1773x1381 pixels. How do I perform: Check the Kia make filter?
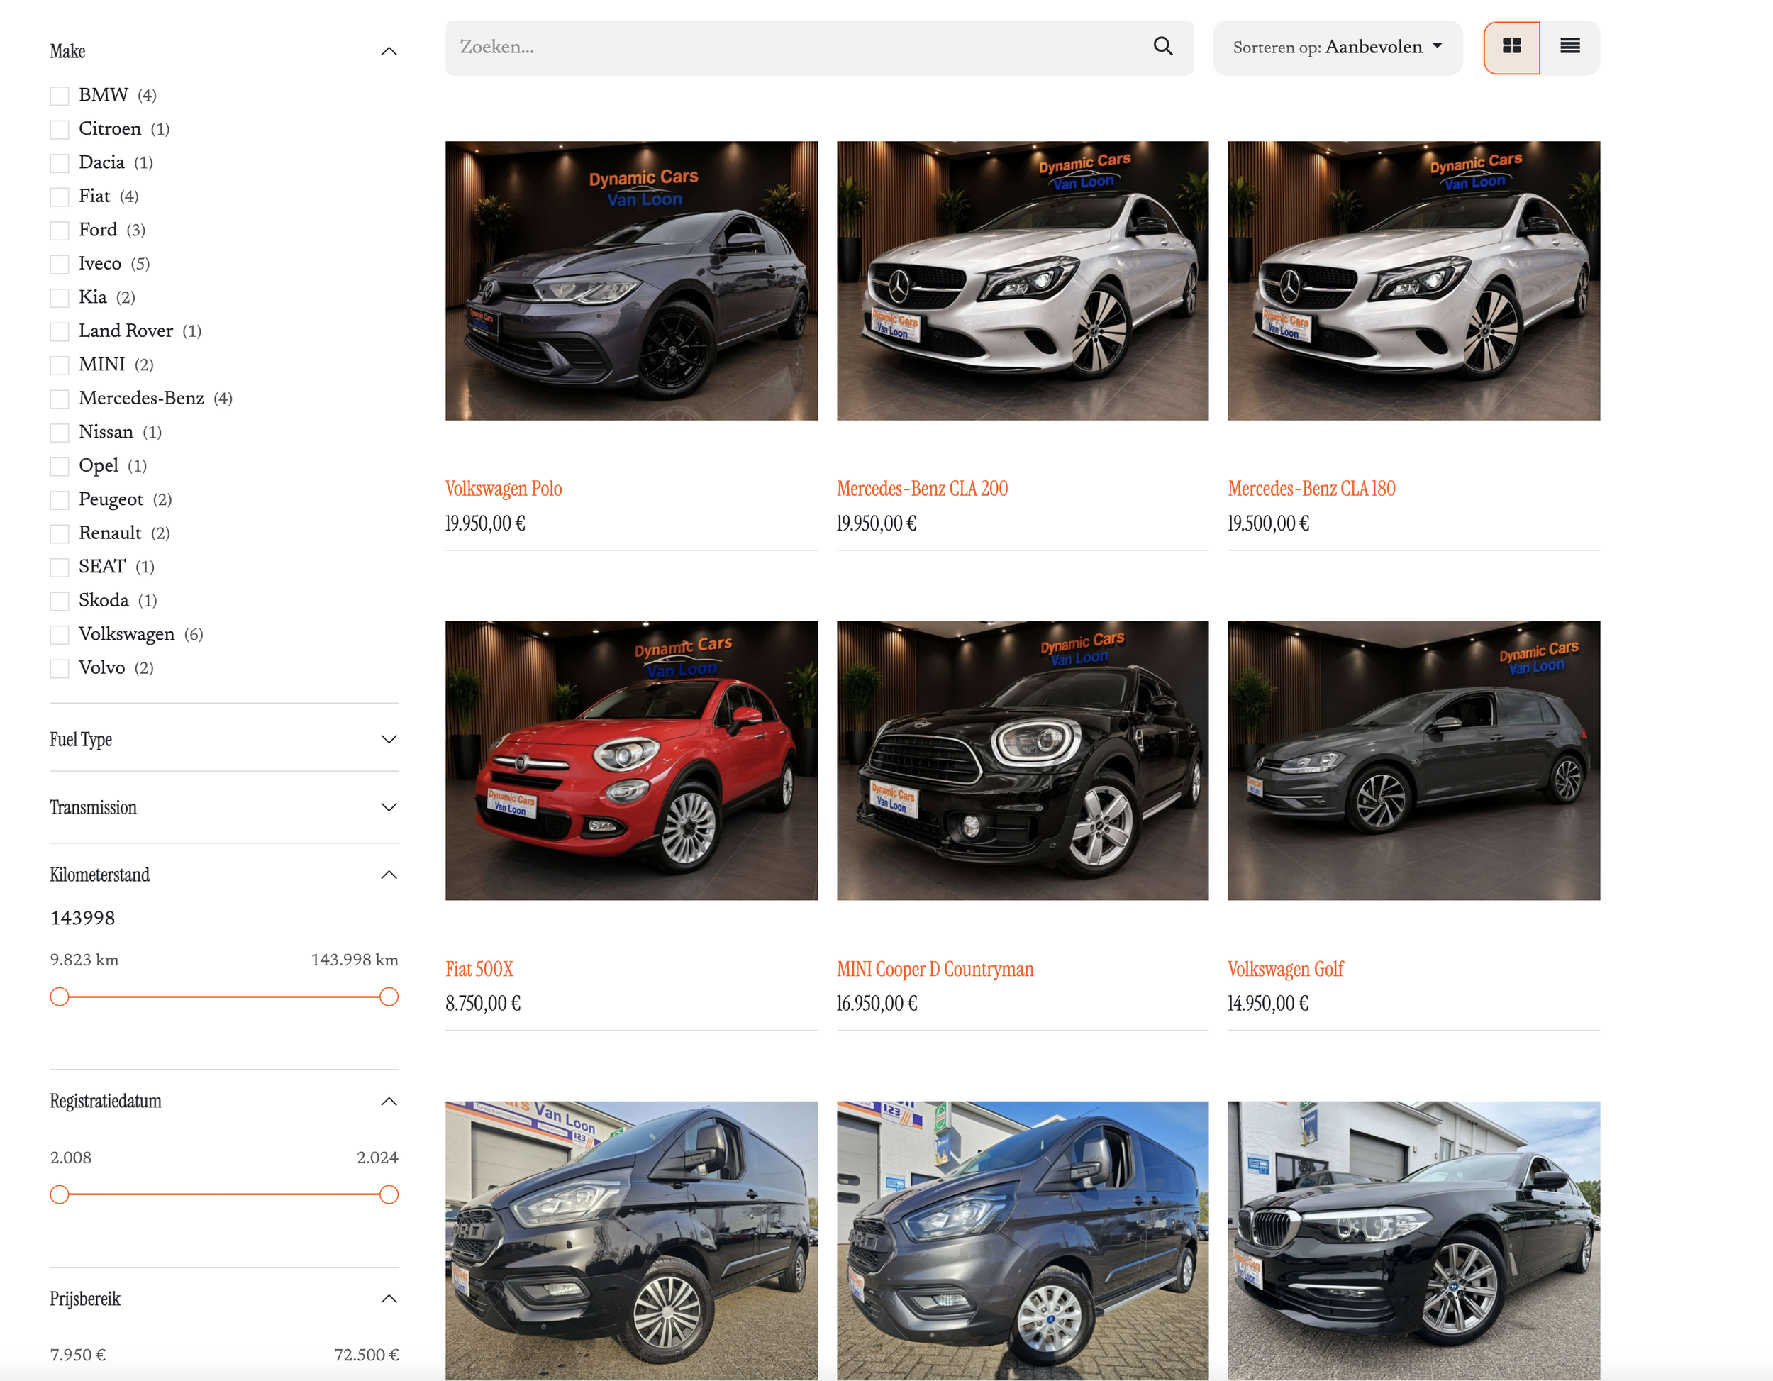click(60, 298)
